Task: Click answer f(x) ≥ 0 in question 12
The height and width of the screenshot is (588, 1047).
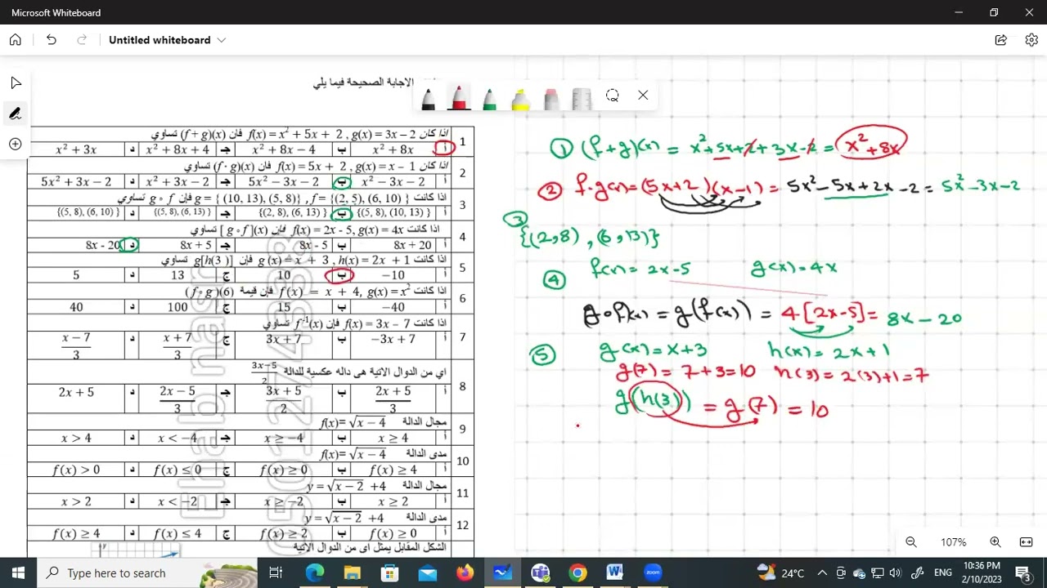Action: pyautogui.click(x=396, y=533)
